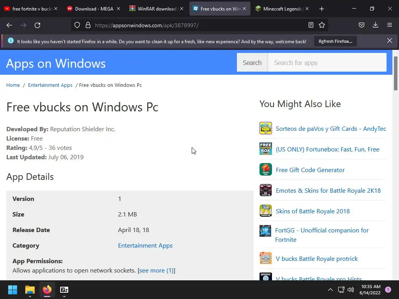399x299 pixels.
Task: Open Entertainment Apps breadcrumb link
Action: coord(50,85)
